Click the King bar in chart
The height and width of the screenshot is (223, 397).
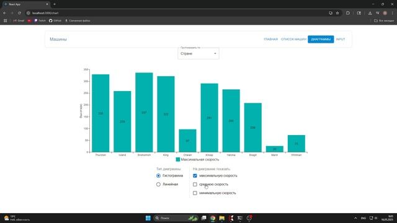point(166,114)
